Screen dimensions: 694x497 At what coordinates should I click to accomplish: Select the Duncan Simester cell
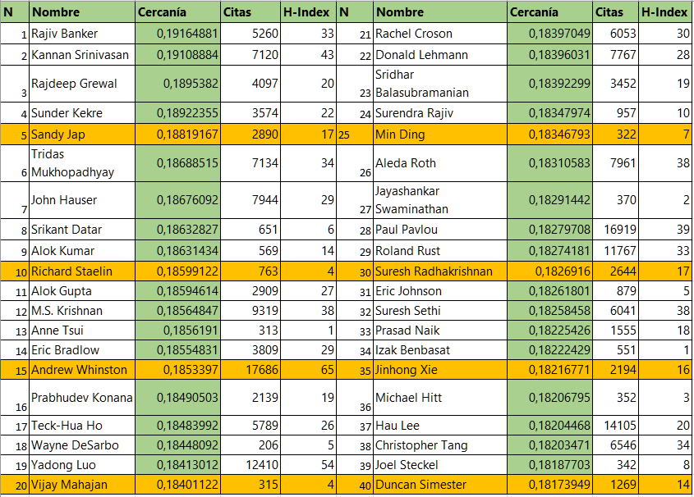coord(440,485)
